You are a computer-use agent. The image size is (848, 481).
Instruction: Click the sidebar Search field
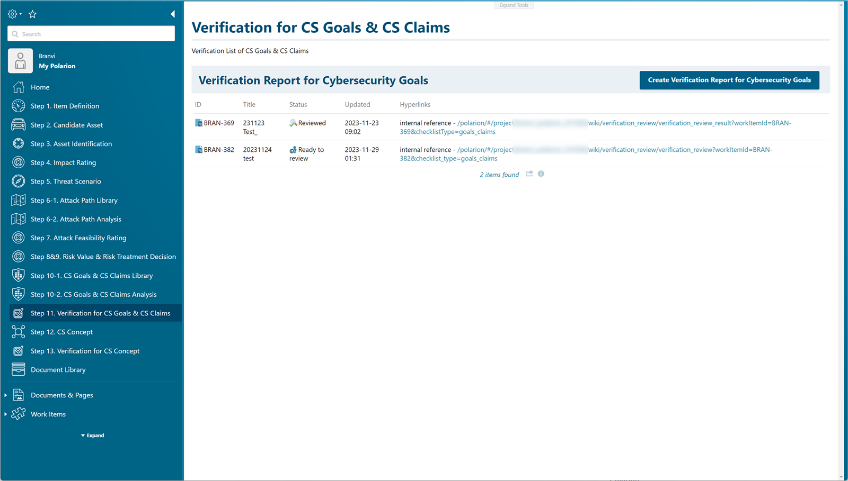(91, 34)
